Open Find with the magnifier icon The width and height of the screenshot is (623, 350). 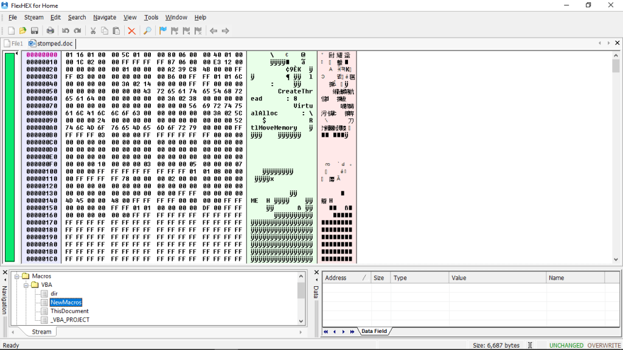pos(147,31)
